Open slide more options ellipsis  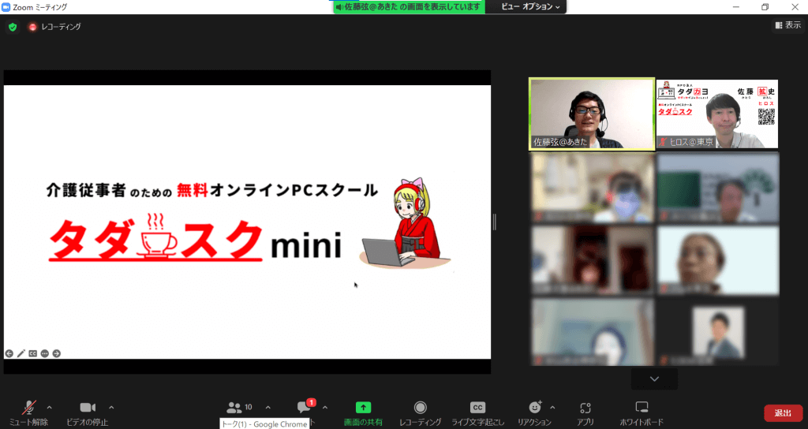[x=45, y=353]
